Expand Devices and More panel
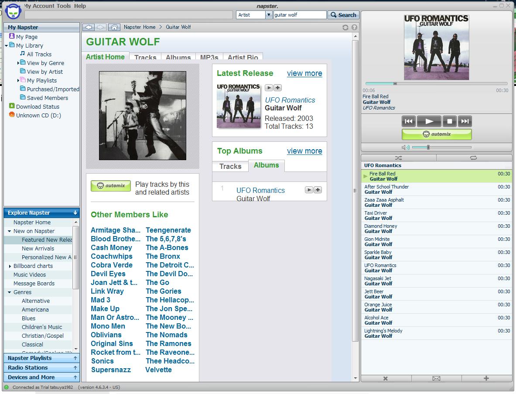Image resolution: width=516 pixels, height=394 pixels. [41, 377]
